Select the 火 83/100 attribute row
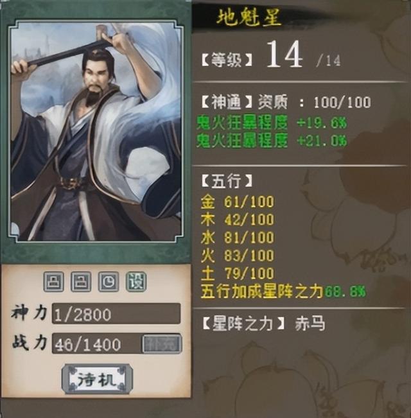411x418 pixels. [x=237, y=256]
